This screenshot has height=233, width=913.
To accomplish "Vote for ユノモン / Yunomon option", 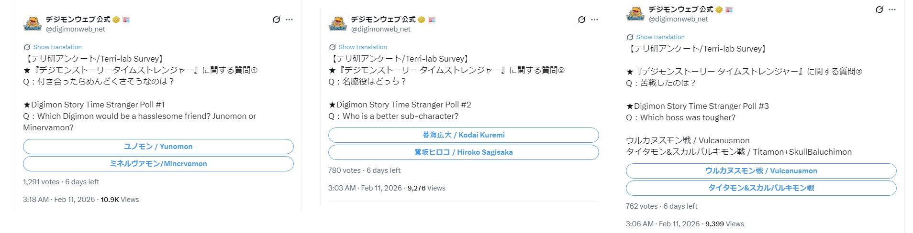I will (158, 147).
